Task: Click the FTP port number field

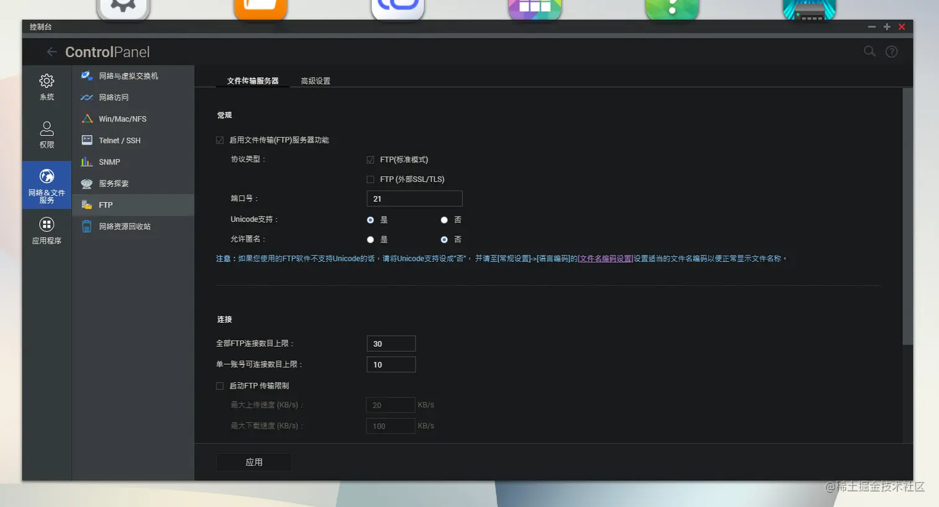Action: point(414,199)
